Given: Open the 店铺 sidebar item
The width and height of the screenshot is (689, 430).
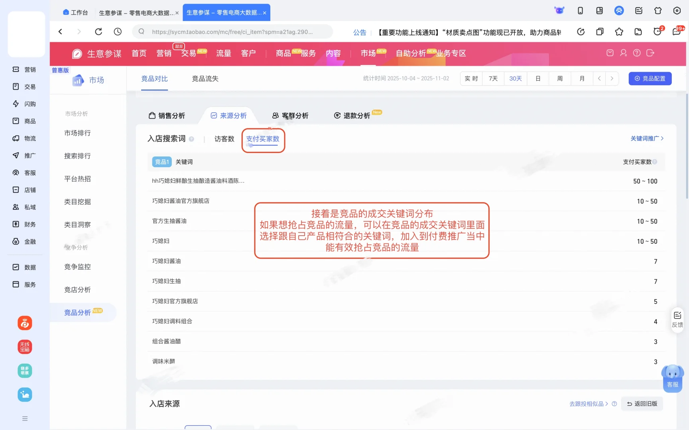Looking at the screenshot, I should 24,190.
